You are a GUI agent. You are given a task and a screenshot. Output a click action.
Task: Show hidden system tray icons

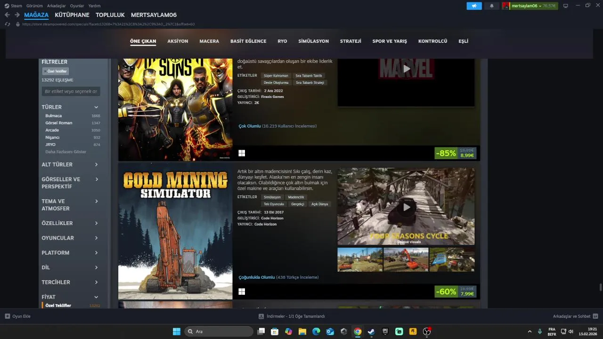click(x=530, y=331)
